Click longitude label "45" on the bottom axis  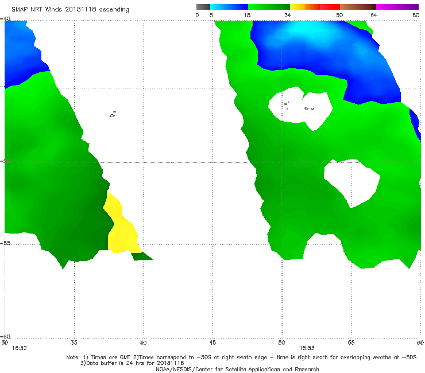tap(212, 343)
